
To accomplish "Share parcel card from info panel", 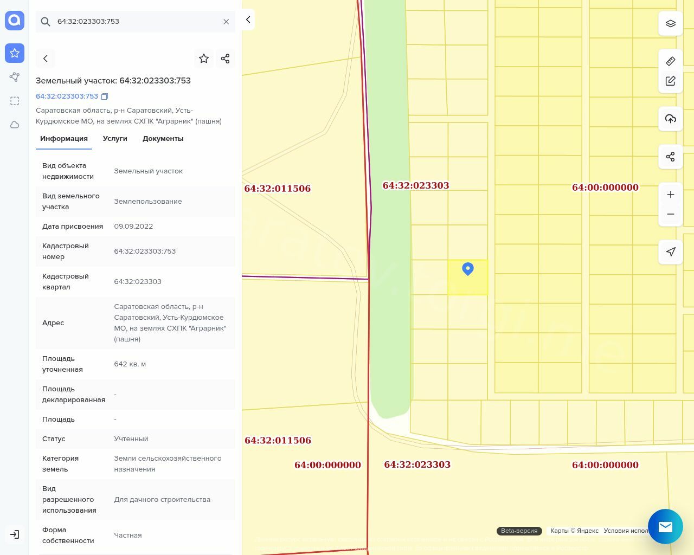I will click(x=226, y=59).
